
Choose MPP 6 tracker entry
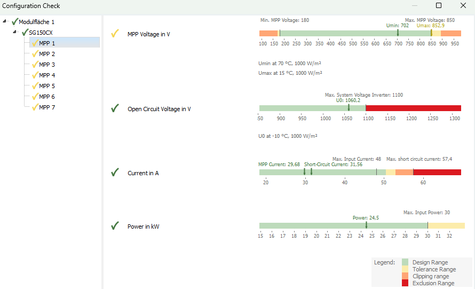coord(47,97)
